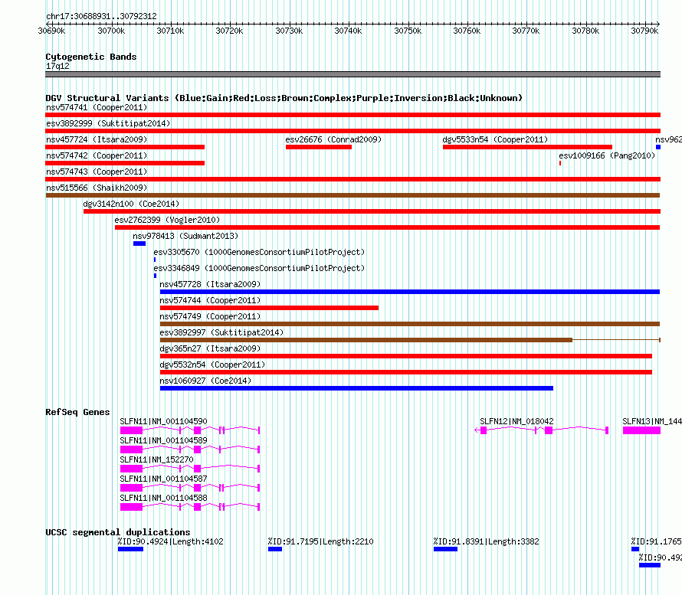Click the RefSeq Genes track title
The width and height of the screenshot is (682, 595).
click(77, 412)
